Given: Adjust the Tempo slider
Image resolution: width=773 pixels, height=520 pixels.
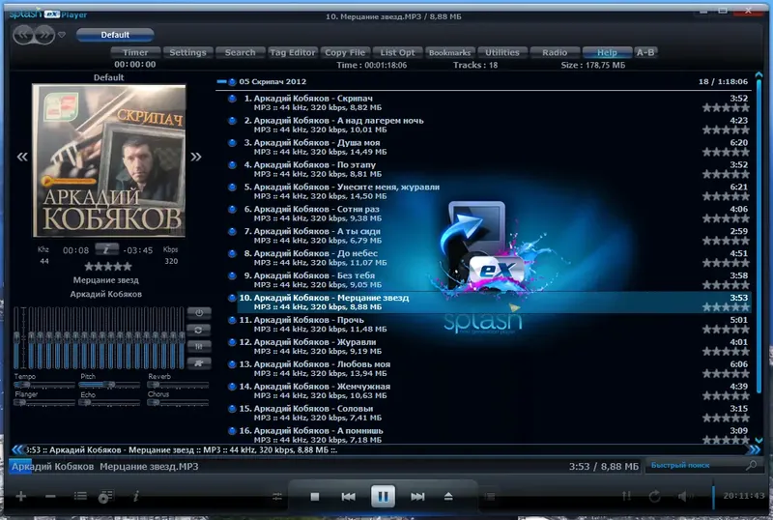Looking at the screenshot, I should (x=44, y=385).
